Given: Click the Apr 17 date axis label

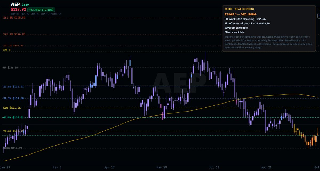Looking at the screenshot, I should click(x=109, y=168).
